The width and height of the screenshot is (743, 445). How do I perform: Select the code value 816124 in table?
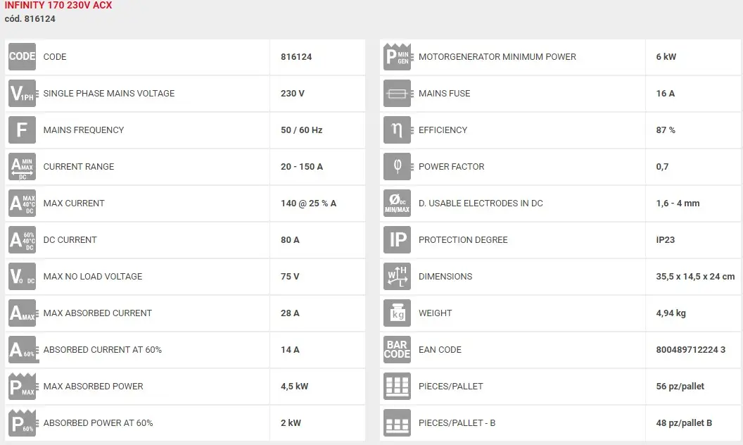(296, 57)
